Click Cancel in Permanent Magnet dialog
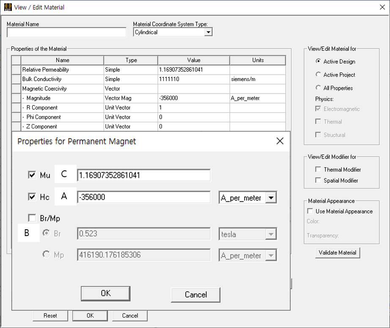390x328 pixels. [195, 295]
